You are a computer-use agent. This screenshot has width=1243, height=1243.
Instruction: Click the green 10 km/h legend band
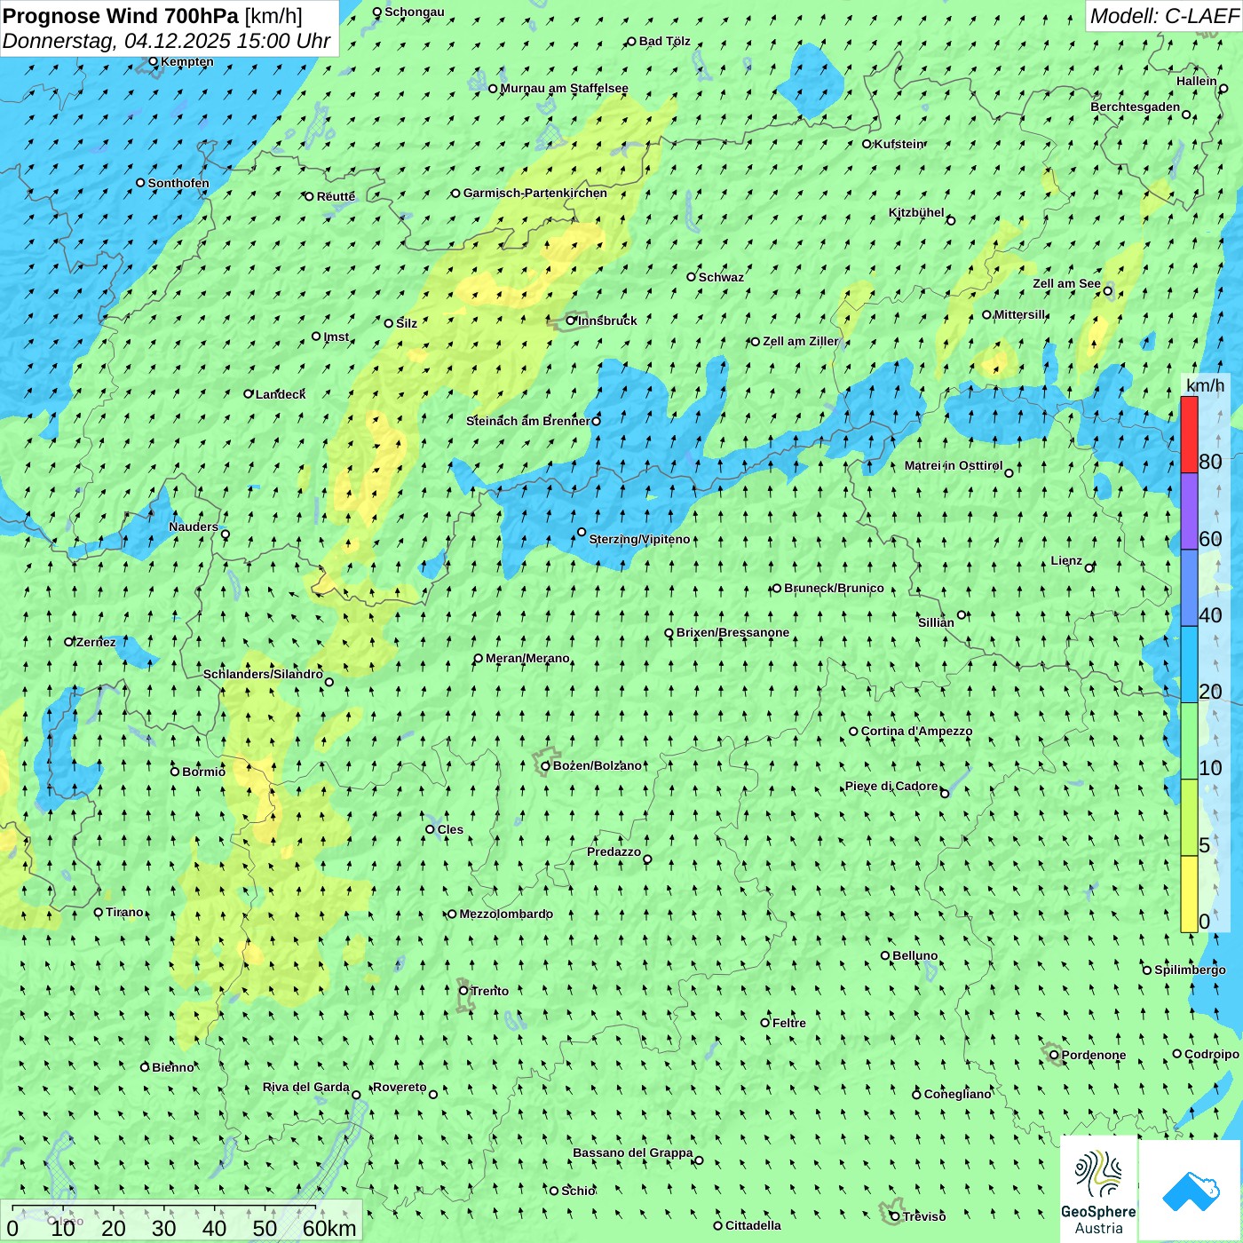click(1189, 741)
